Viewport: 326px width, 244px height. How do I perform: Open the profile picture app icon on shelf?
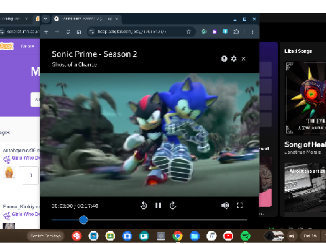pos(94,236)
